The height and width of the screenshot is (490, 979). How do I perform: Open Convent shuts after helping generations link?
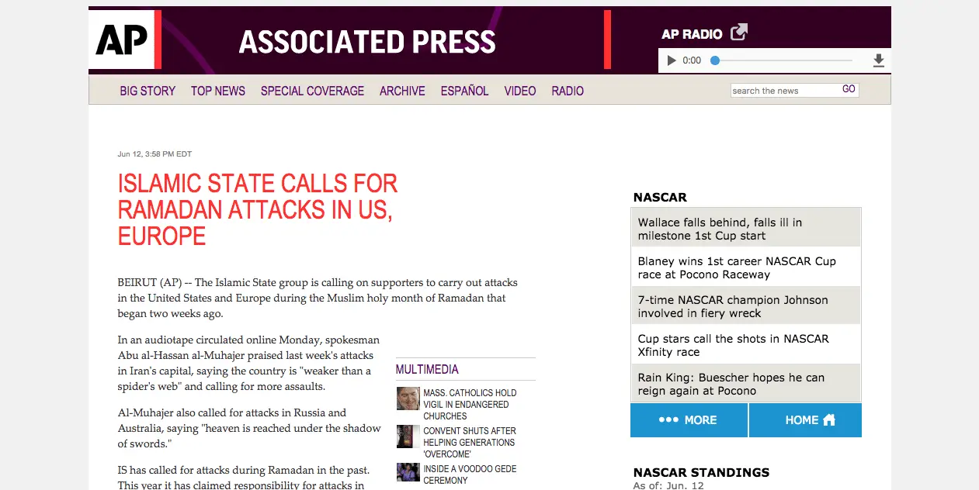tap(470, 442)
